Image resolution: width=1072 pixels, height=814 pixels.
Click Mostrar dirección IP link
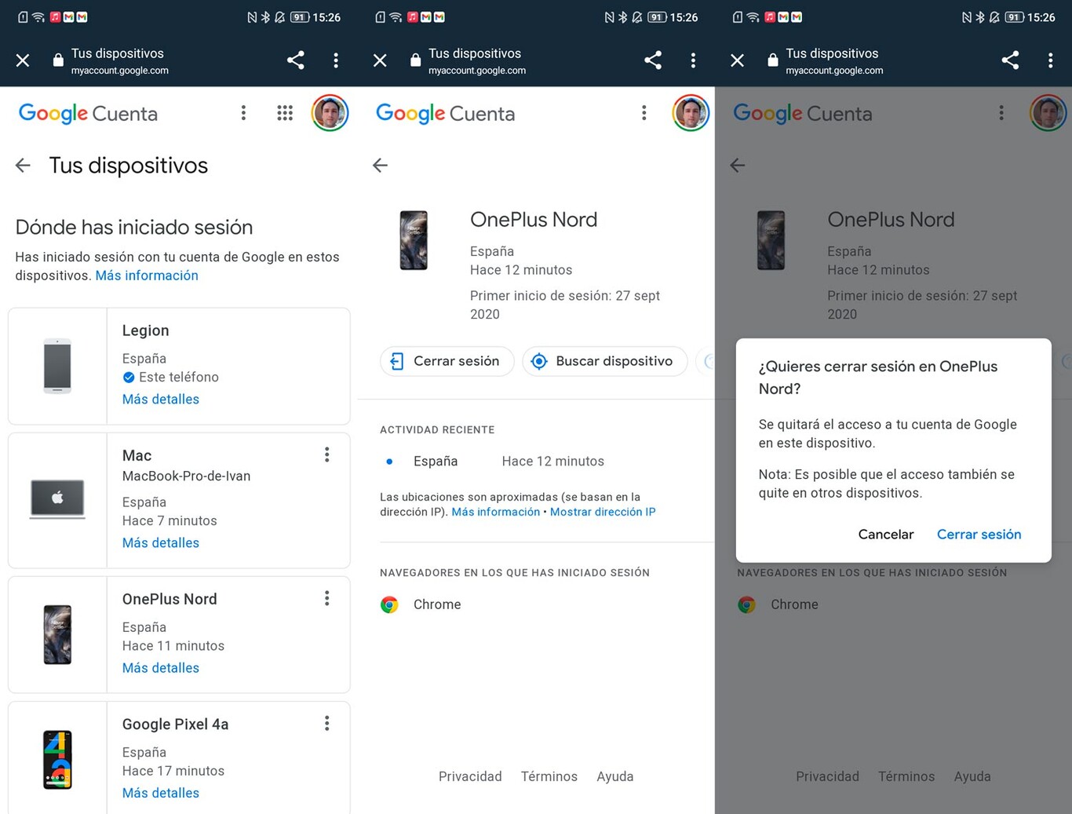(602, 512)
